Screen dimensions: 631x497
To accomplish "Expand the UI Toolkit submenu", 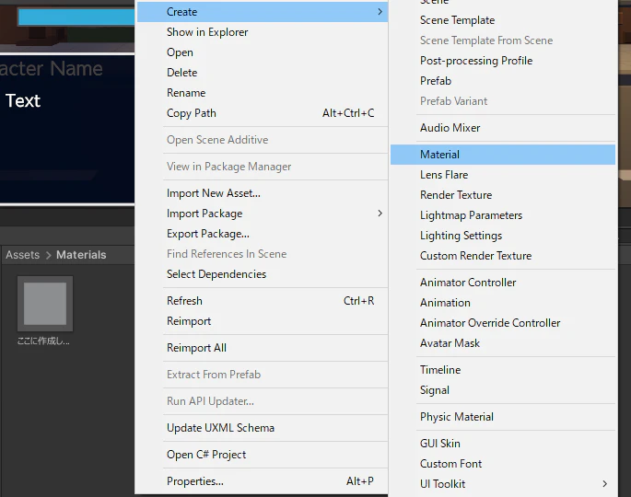I will [x=503, y=484].
